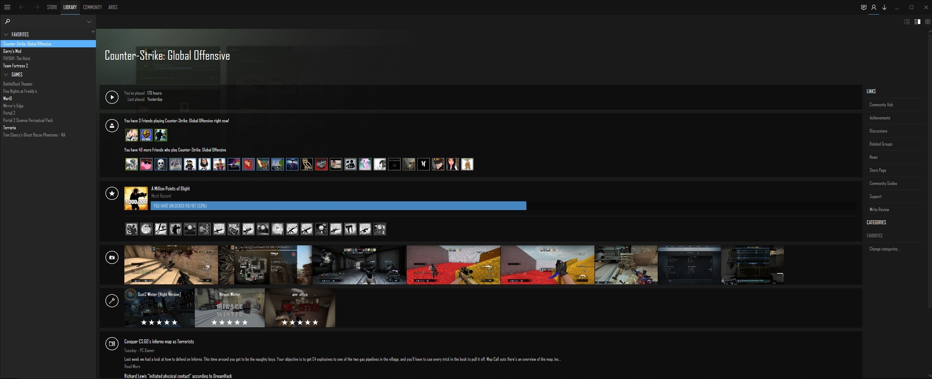
Task: Go forward with the right arrow
Action: 36,7
